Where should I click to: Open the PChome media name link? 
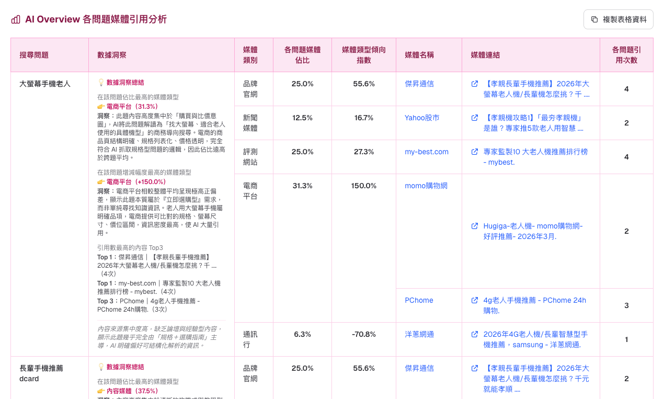pos(419,300)
